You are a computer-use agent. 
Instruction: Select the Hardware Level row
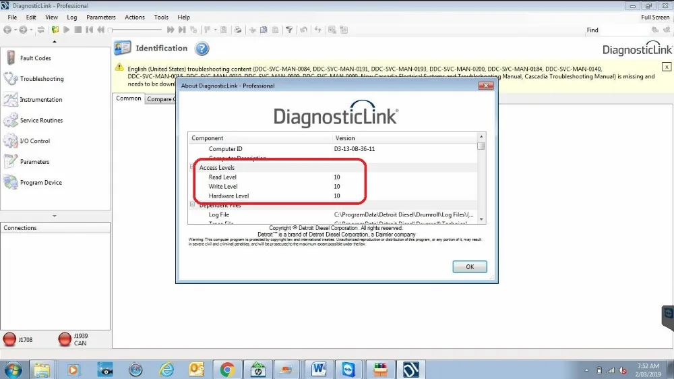[333, 196]
